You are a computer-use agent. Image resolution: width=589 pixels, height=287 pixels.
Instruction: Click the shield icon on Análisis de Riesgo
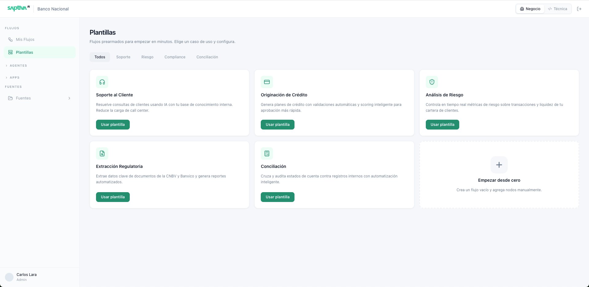pos(432,82)
